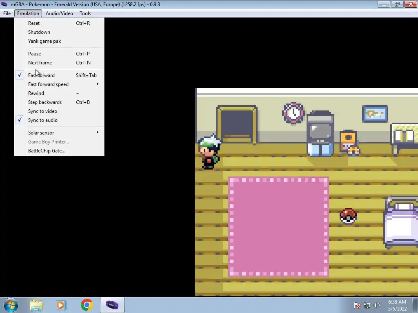The image size is (418, 313).
Task: Minimize the mGBA window
Action: [x=384, y=4]
